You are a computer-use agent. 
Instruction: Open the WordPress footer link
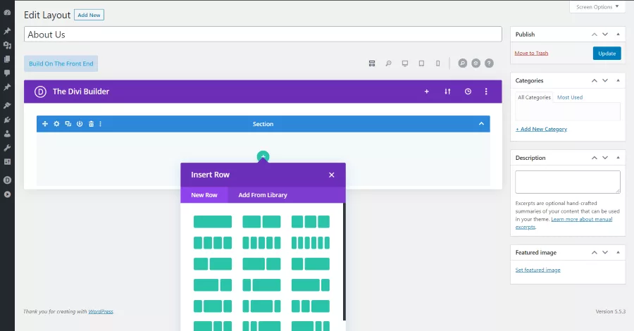coord(101,311)
